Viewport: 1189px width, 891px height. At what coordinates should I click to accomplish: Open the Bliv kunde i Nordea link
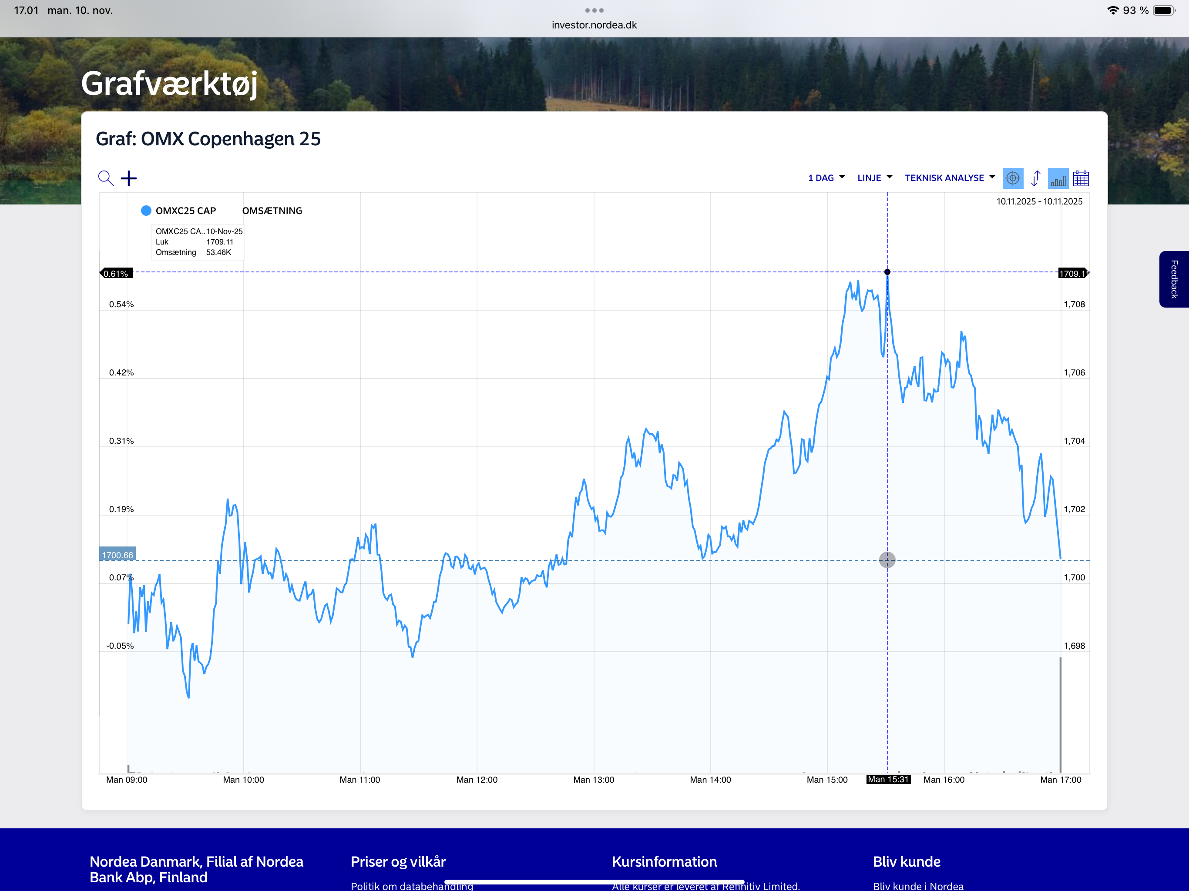pos(918,886)
